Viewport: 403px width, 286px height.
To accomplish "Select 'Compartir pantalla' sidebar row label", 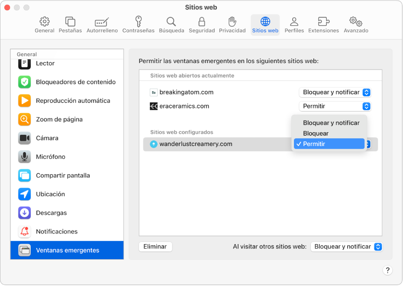I will (x=63, y=176).
